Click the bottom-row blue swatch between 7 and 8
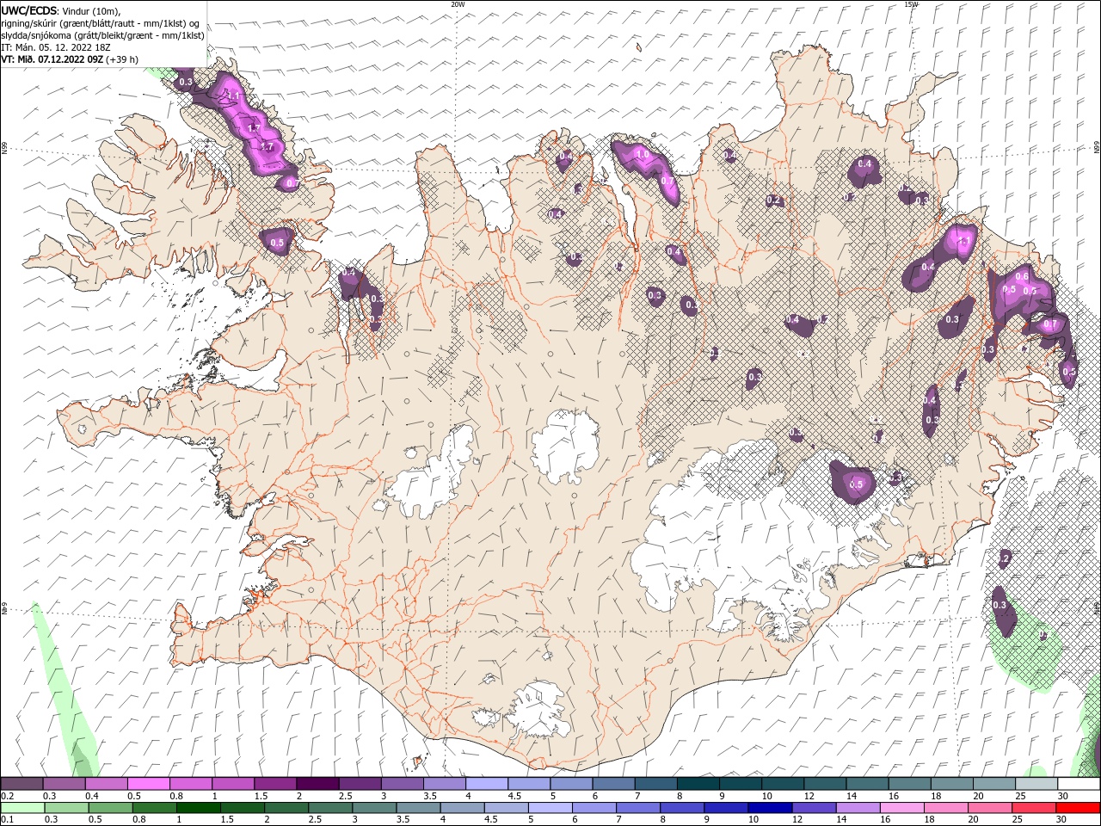Image resolution: width=1101 pixels, height=826 pixels. [x=638, y=808]
